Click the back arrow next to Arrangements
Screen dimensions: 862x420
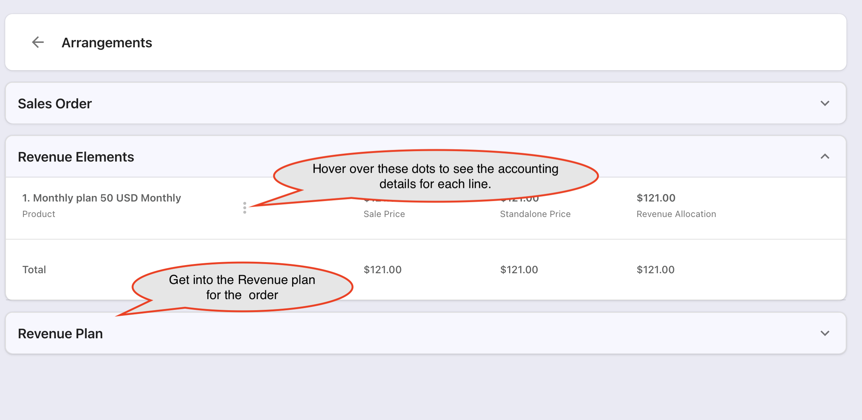(x=38, y=43)
